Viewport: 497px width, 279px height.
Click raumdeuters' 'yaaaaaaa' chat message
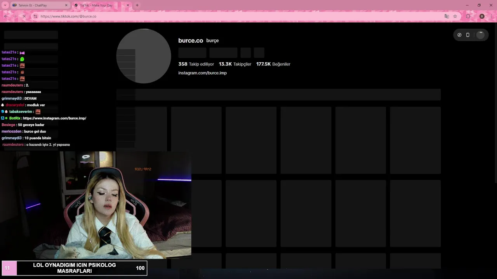point(33,92)
